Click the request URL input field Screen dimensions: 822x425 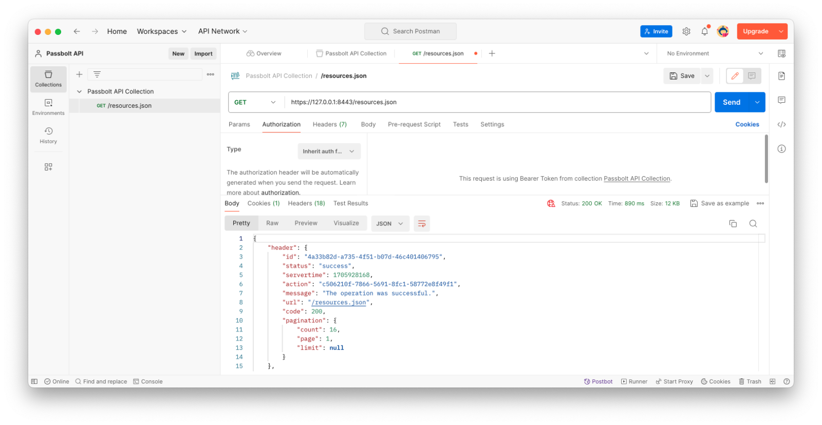tap(497, 102)
